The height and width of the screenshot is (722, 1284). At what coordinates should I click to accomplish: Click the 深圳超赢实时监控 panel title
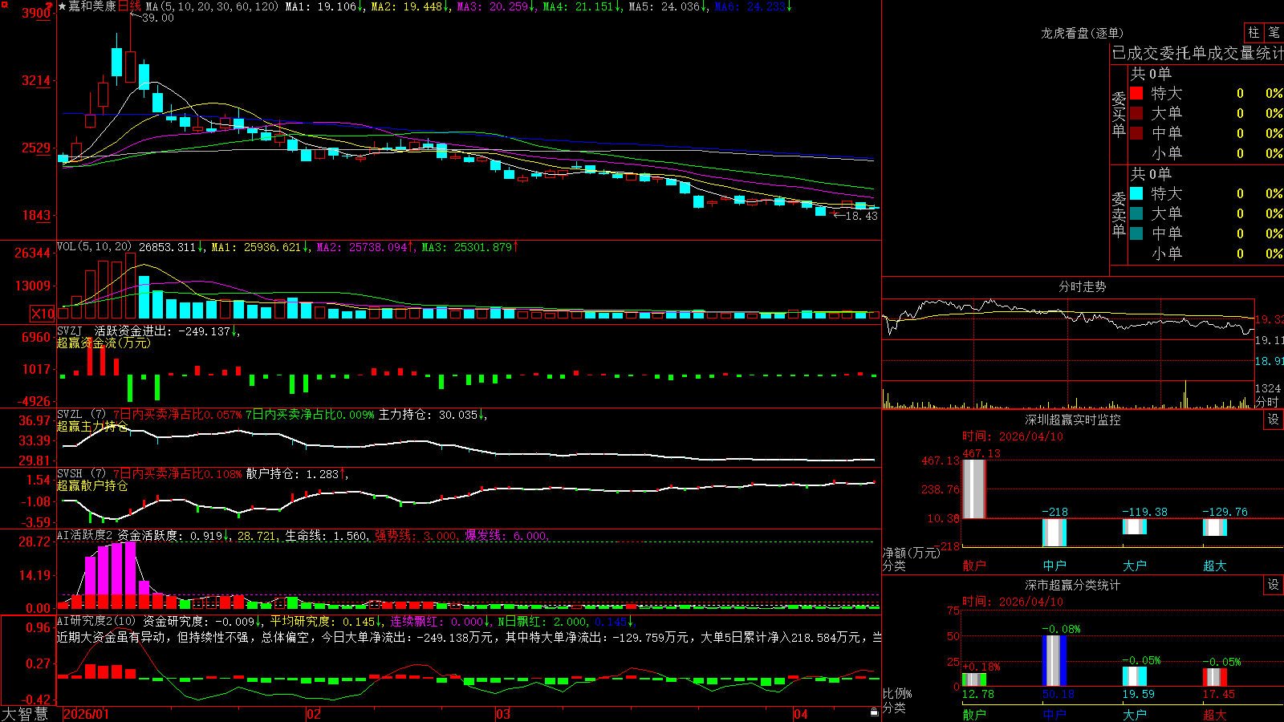(1072, 420)
